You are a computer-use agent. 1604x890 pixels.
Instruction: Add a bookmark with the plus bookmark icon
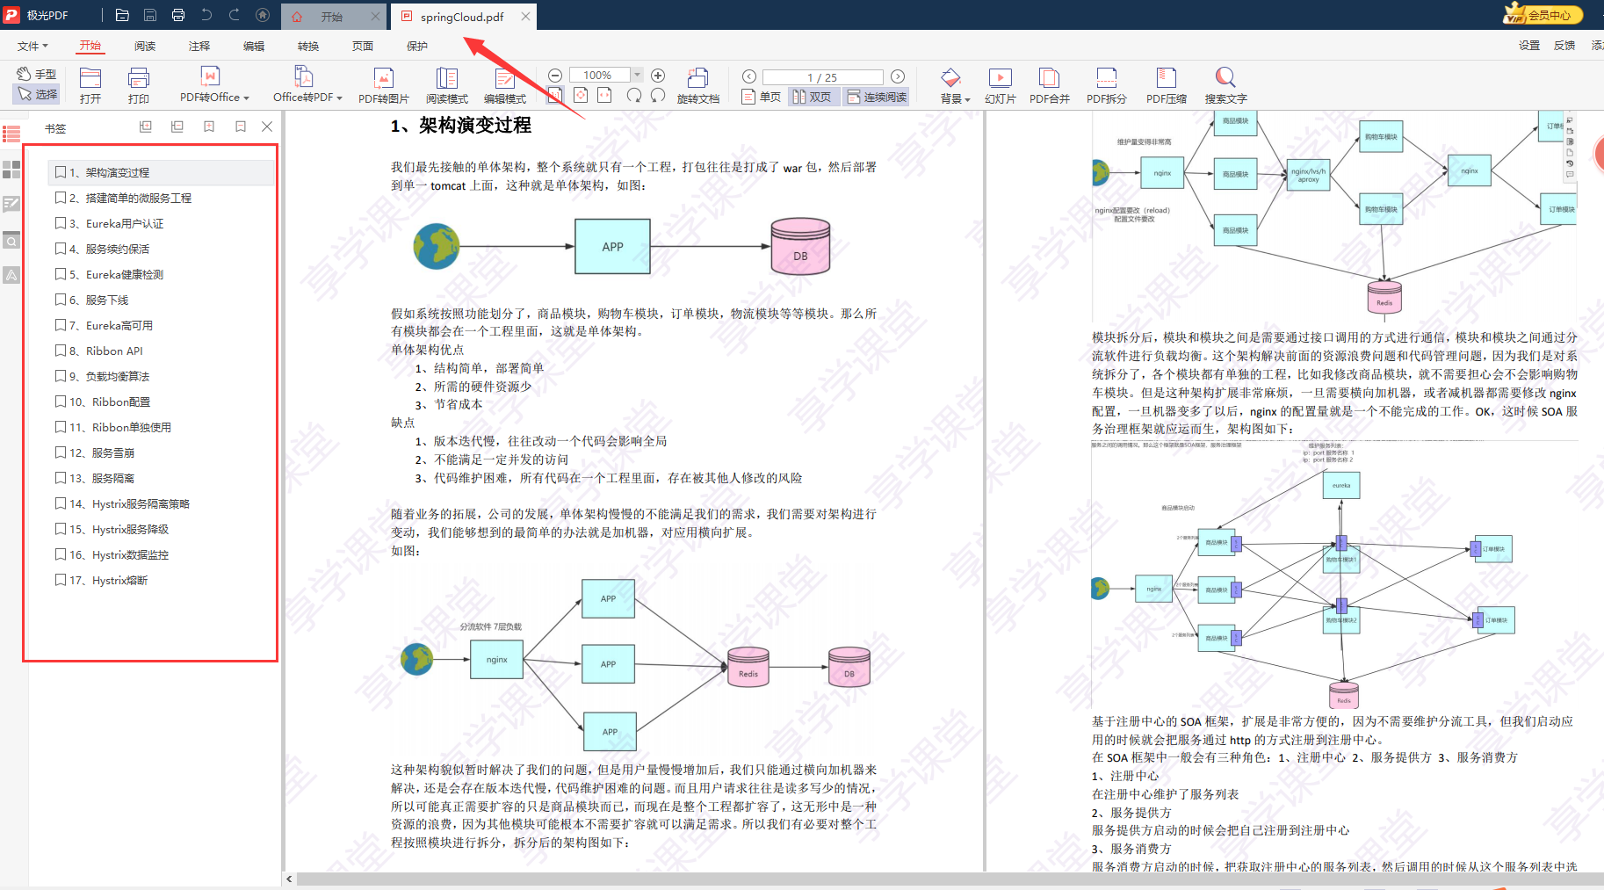point(209,127)
